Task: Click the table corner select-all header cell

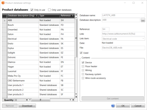Action: (x=5, y=16)
